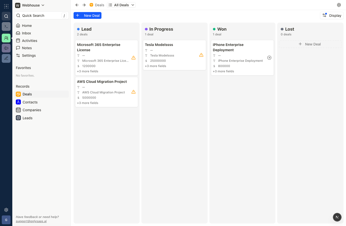Expand +3 more fields on Microsoft 365 card
The height and width of the screenshot is (226, 346).
click(x=88, y=71)
